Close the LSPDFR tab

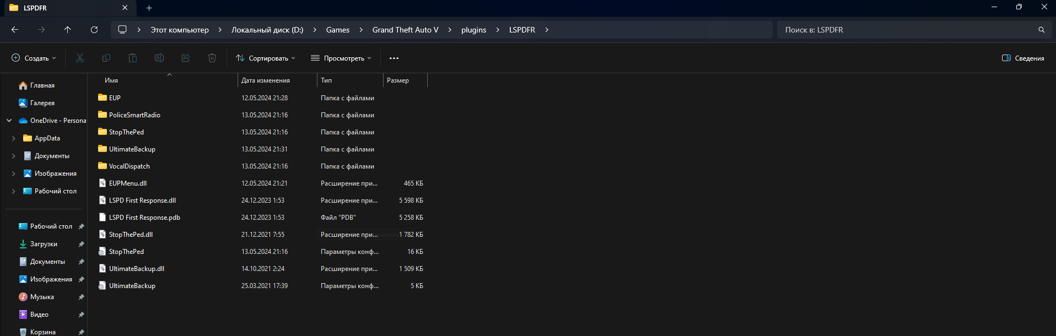pos(125,8)
